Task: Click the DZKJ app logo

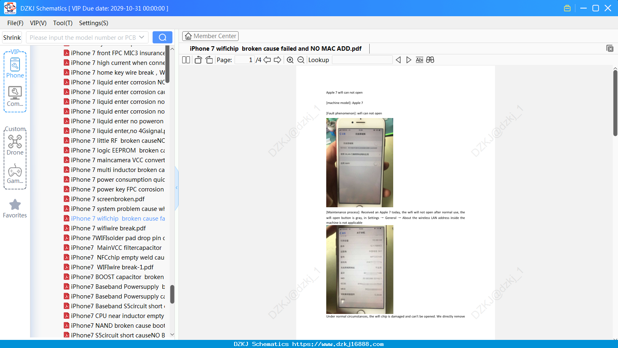Action: coord(10,8)
